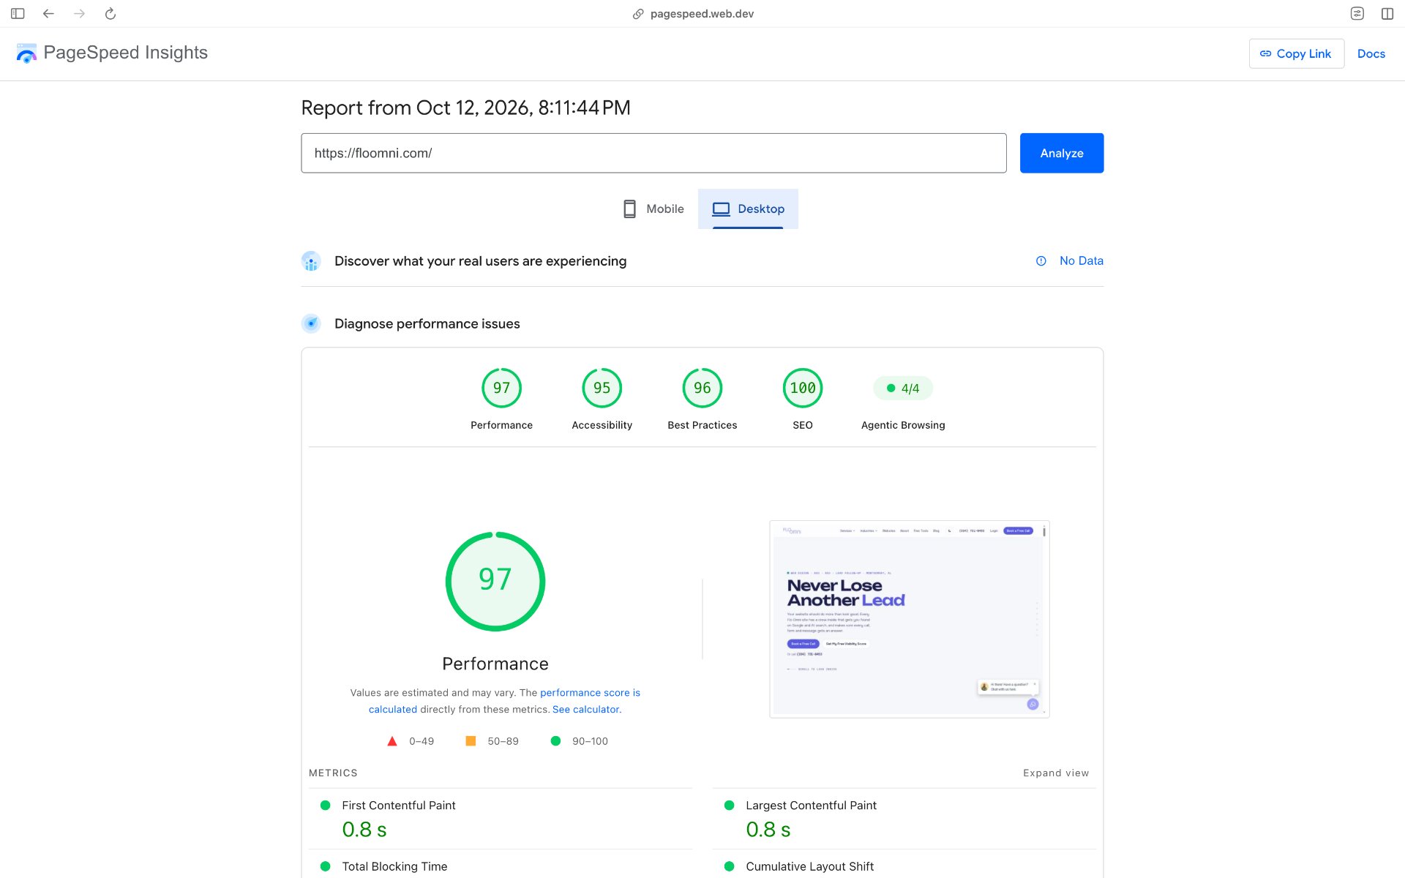Click the Diagnose performance issues icon

(311, 323)
